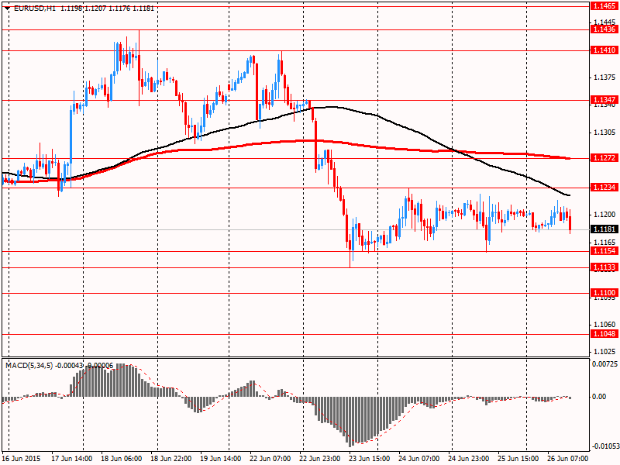Click the 1.1375 price axis value
Viewport: 620px width, 465px height.
(x=605, y=77)
